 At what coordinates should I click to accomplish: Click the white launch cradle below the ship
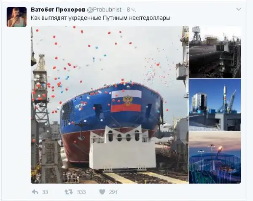pos(123,148)
